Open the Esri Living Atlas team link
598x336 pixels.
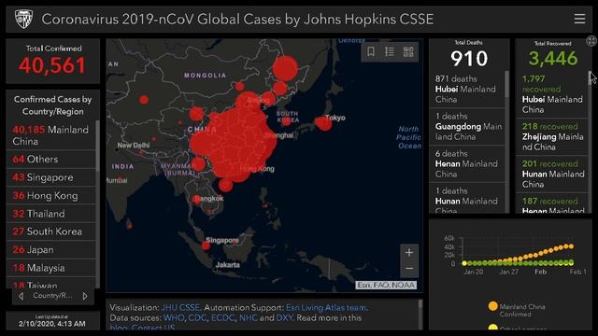point(327,307)
